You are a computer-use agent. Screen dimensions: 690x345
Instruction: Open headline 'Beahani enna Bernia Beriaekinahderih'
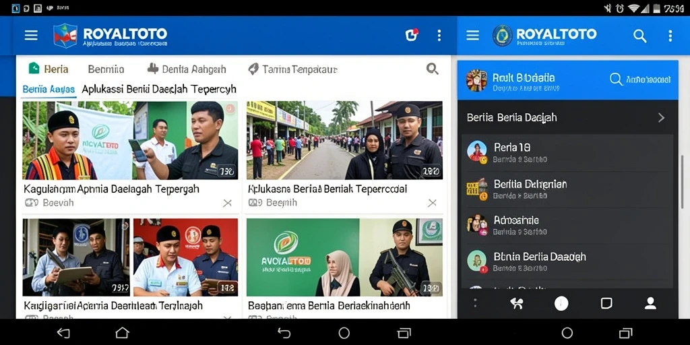[x=329, y=305]
